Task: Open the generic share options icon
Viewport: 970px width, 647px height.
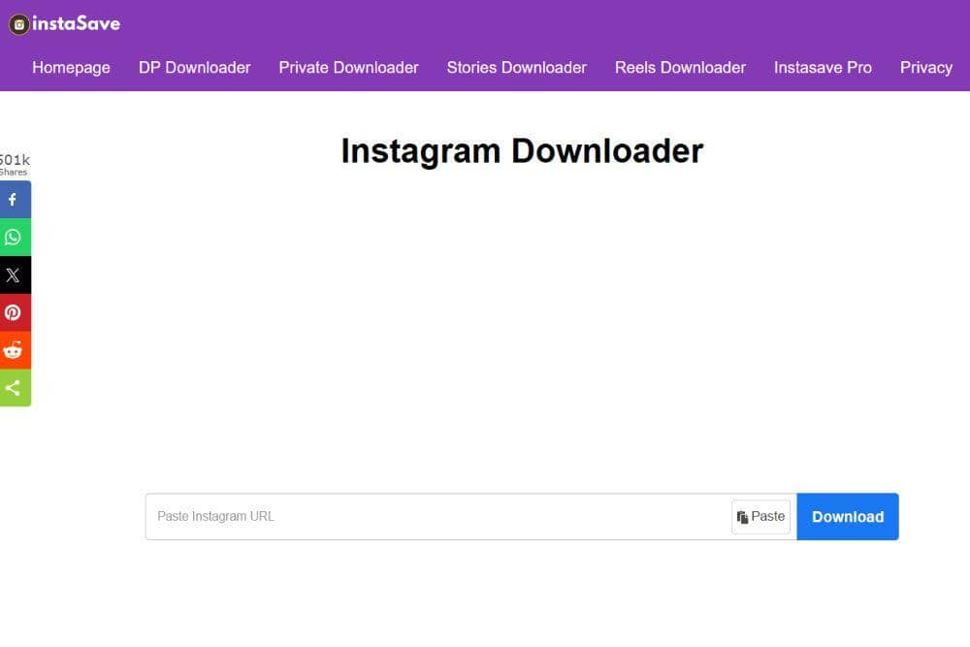Action: (x=15, y=388)
